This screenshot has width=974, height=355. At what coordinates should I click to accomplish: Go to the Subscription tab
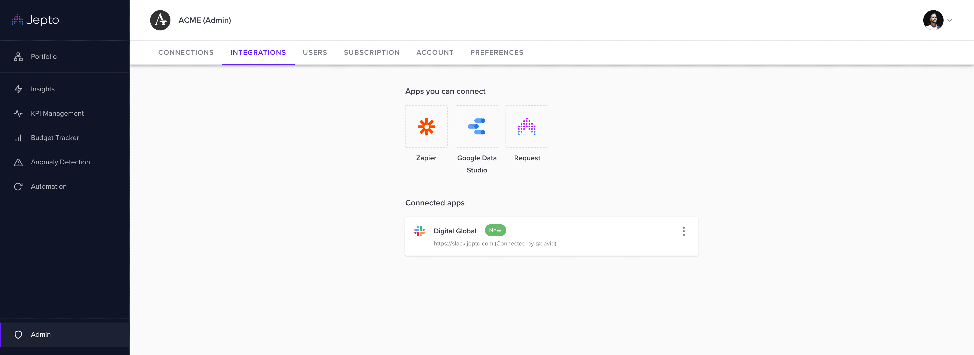[x=372, y=52]
